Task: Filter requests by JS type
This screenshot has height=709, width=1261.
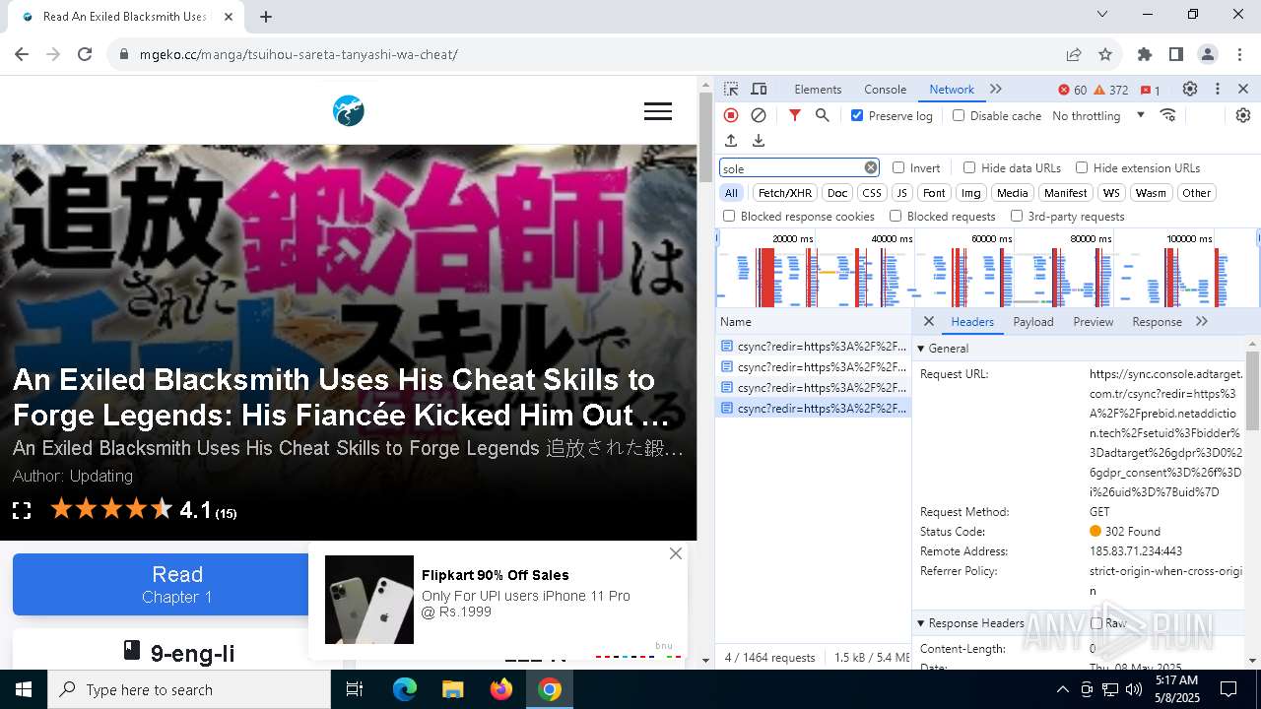Action: (901, 193)
